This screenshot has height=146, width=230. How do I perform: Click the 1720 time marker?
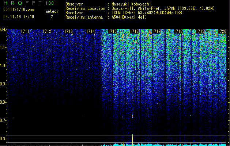(222, 31)
